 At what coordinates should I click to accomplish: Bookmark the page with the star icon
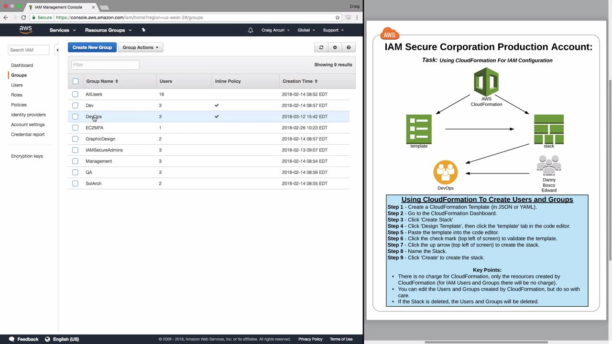[338, 17]
